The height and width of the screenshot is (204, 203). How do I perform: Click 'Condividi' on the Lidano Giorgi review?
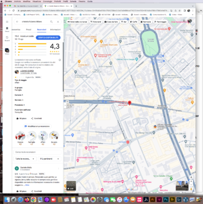[37, 119]
